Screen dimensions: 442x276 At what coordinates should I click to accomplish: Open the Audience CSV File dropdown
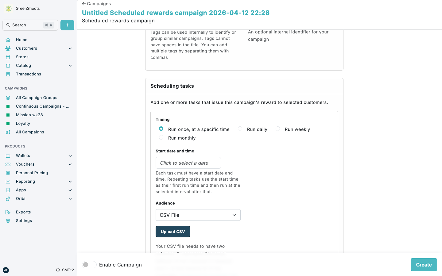(x=198, y=215)
